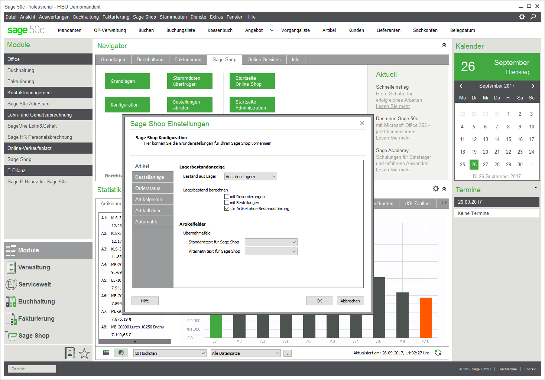The image size is (545, 380).
Task: Open Fakturierung document icon
Action: click(x=12, y=319)
